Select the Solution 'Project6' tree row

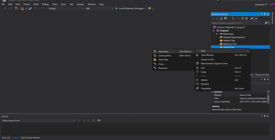click(x=240, y=27)
